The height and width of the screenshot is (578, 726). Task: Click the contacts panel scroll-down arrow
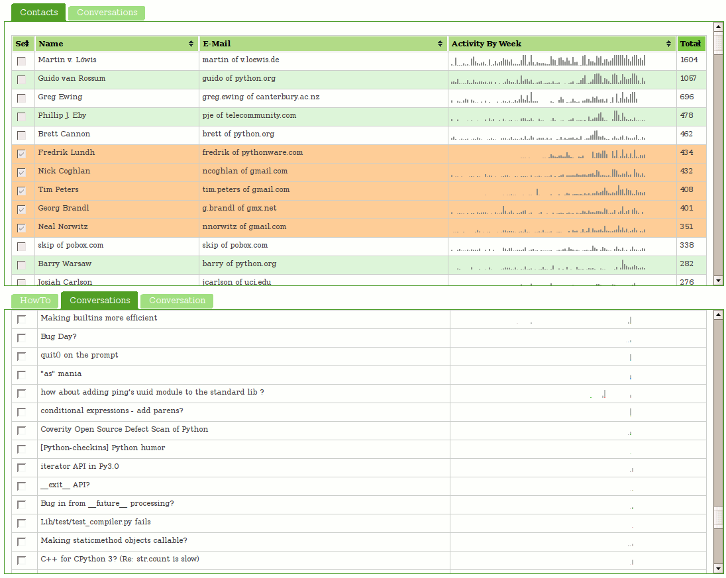718,281
